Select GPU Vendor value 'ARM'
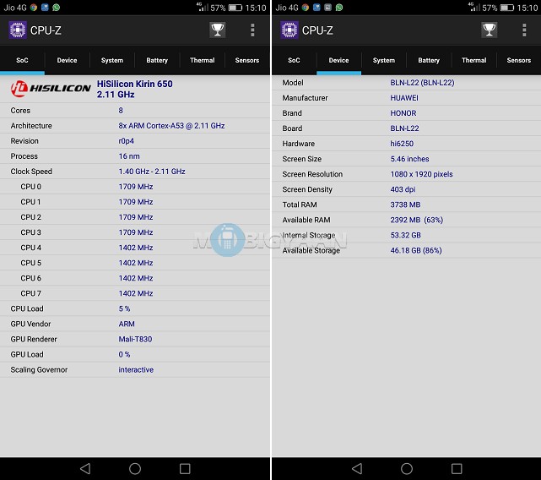 [127, 324]
